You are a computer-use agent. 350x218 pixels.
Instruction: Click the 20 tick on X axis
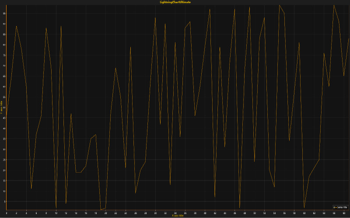105,213
